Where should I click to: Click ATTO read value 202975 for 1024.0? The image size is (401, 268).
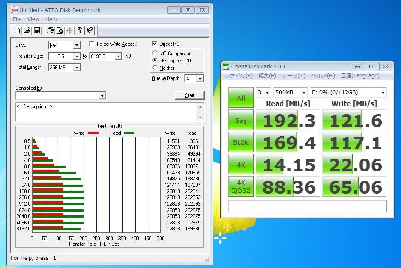(x=193, y=210)
